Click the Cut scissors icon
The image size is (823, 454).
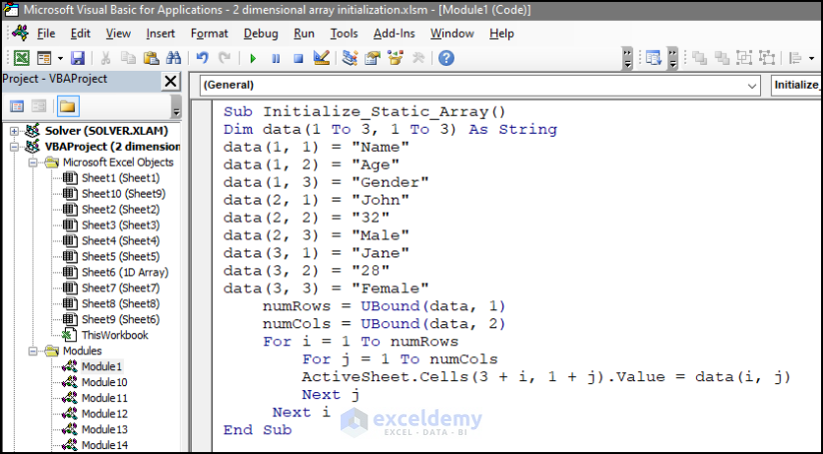[x=105, y=58]
